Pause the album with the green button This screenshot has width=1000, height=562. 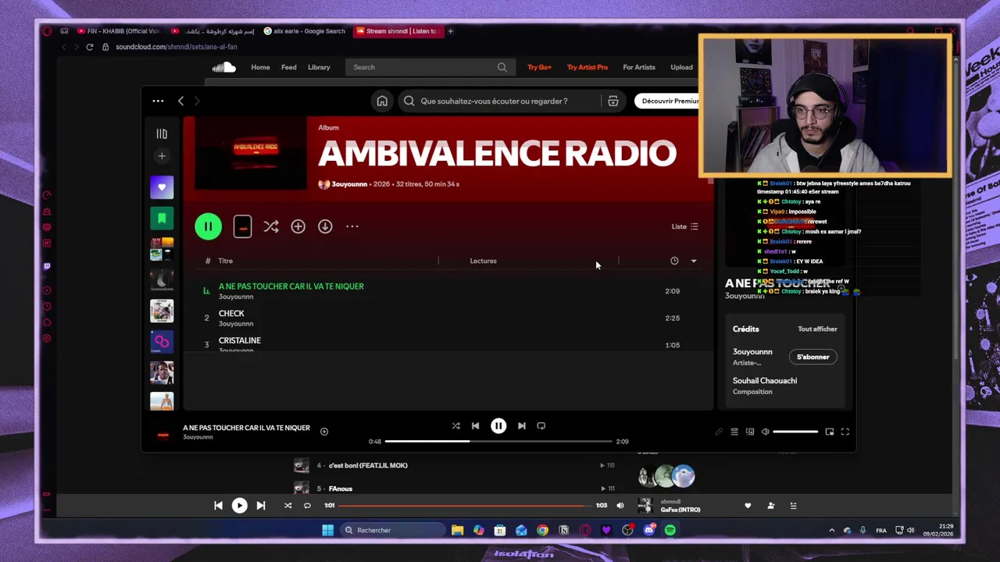tap(208, 226)
